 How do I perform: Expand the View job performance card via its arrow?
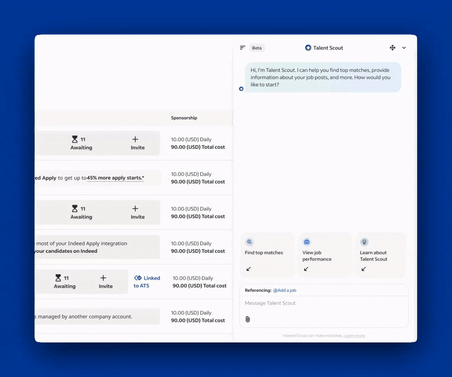[306, 269]
